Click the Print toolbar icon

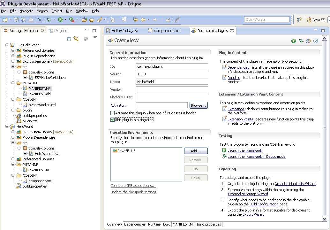tap(31, 19)
